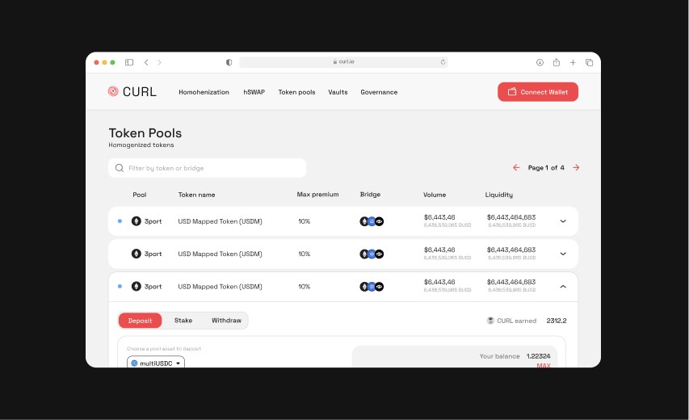Viewport: 689px width, 420px height.
Task: Click the Liquidity column header
Action: [498, 195]
